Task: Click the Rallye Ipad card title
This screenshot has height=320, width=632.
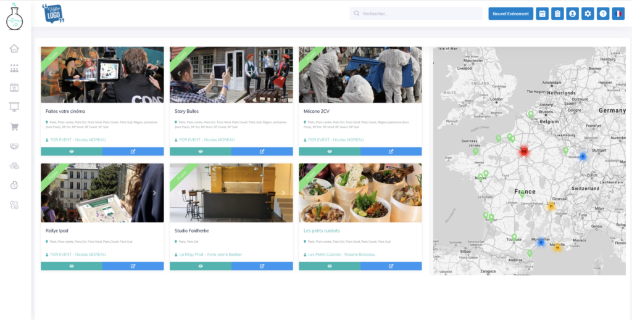Action: coord(57,231)
